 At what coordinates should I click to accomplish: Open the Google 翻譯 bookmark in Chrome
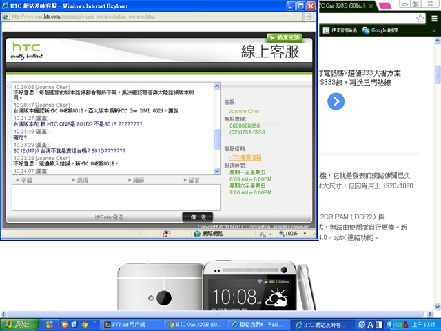tap(380, 30)
